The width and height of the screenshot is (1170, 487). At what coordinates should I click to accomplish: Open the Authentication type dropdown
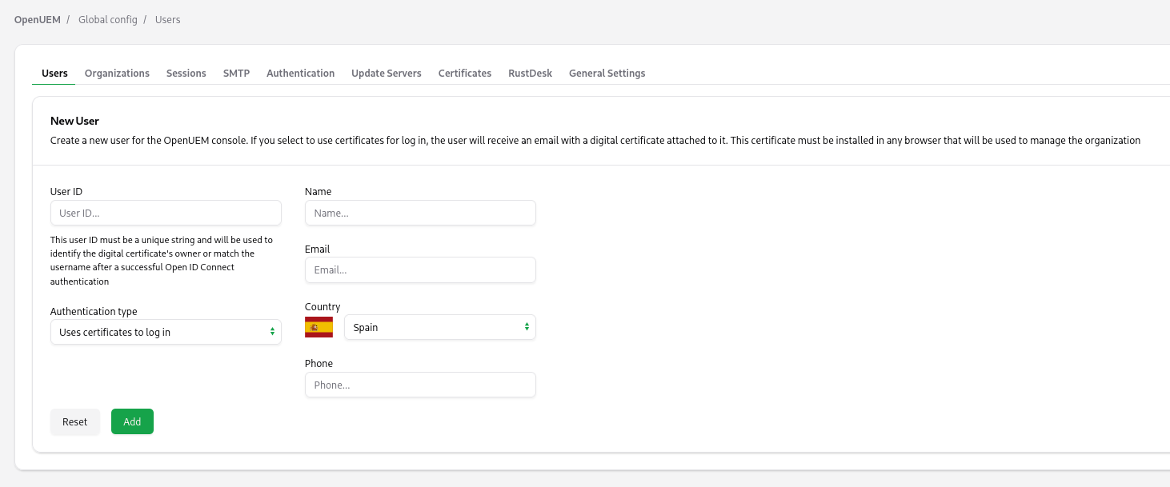click(x=166, y=332)
